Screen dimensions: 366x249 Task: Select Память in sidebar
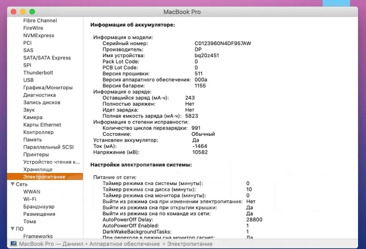pos(33,140)
